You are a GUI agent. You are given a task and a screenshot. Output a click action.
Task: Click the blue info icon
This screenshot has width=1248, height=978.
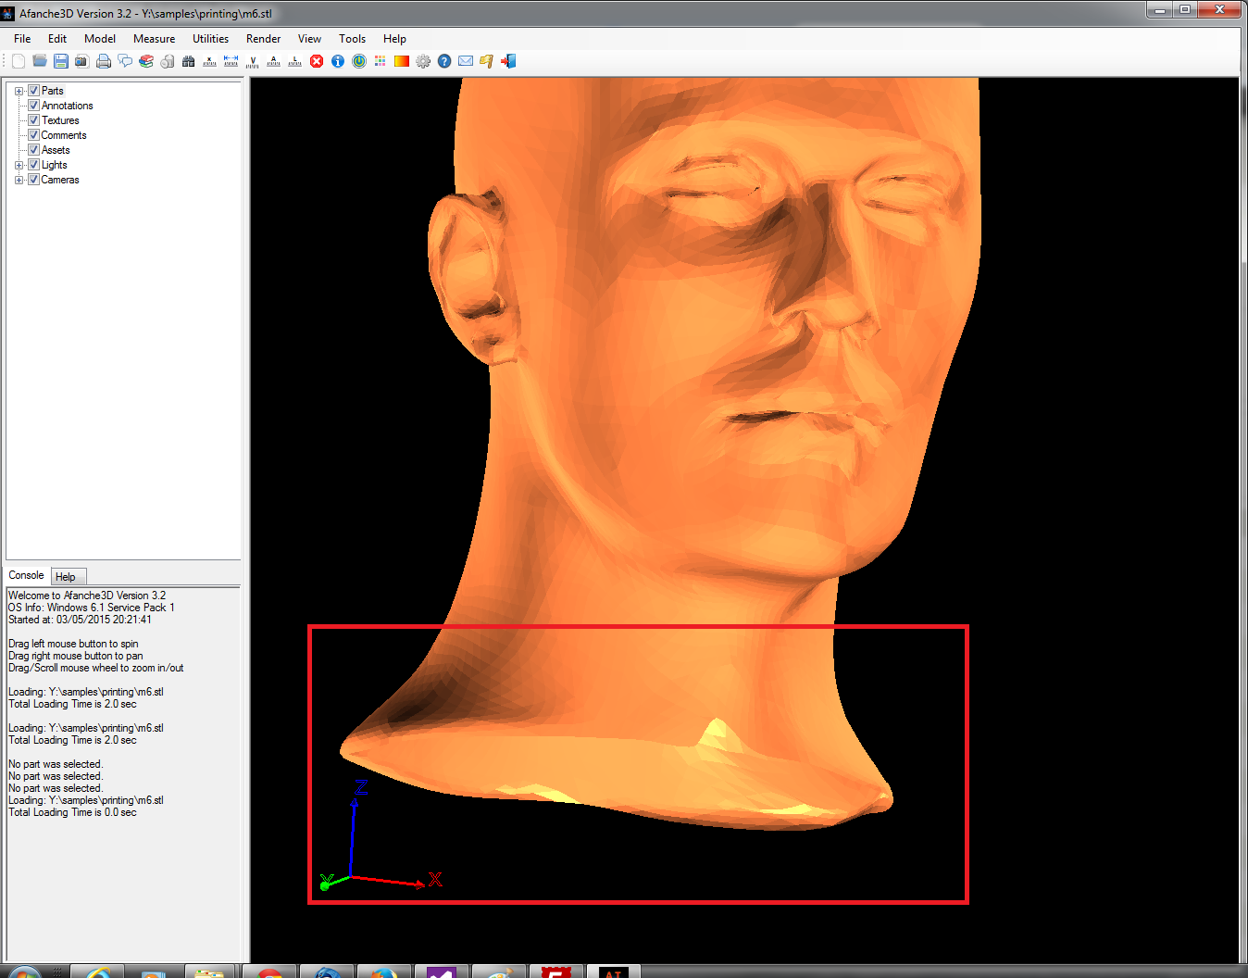click(x=338, y=61)
